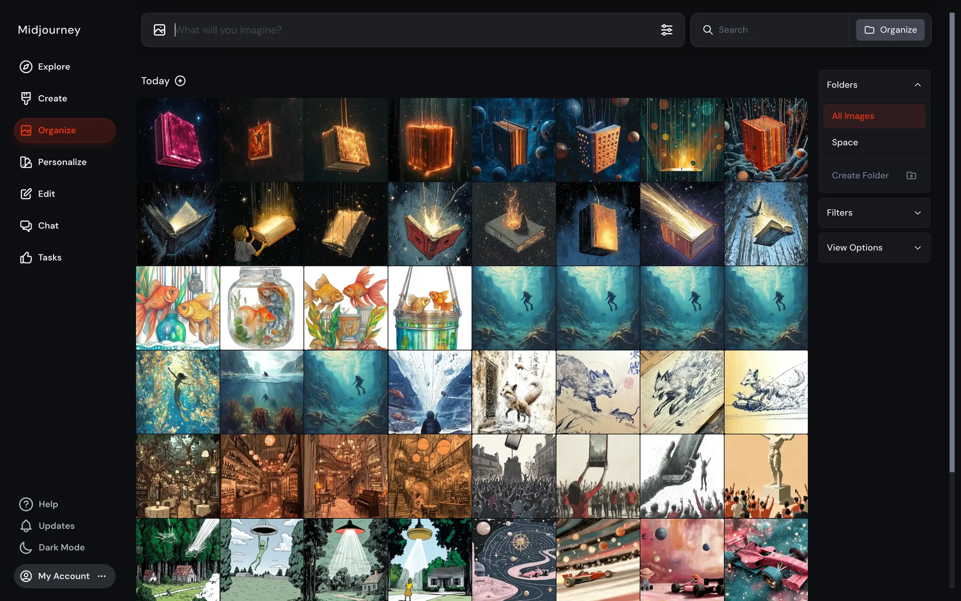Go to the Edit page in the sidebar
Viewport: 961px width, 601px height.
(46, 194)
